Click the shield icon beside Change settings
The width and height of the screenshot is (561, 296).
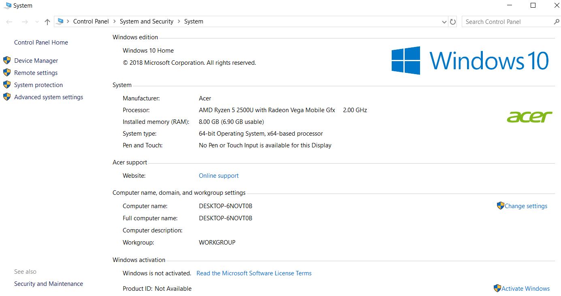pyautogui.click(x=500, y=206)
